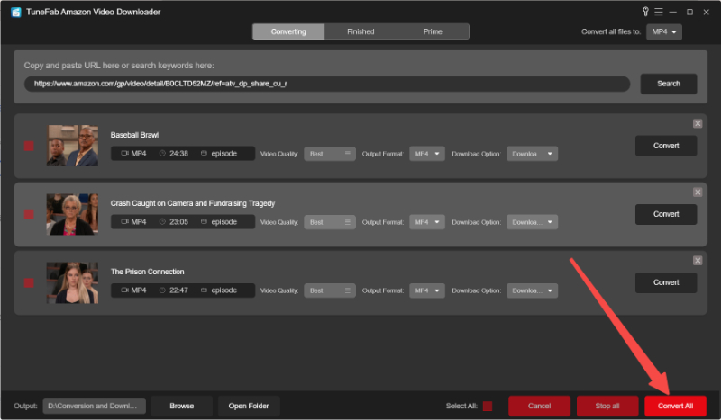
Task: Click the Stop all button
Action: 607,406
